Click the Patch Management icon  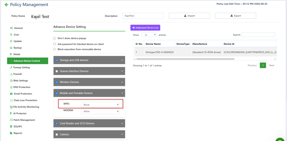(x=11, y=120)
